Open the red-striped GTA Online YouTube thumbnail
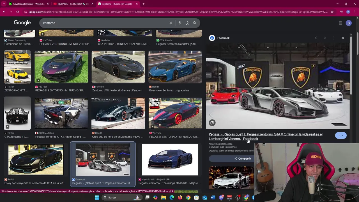 coord(175,113)
